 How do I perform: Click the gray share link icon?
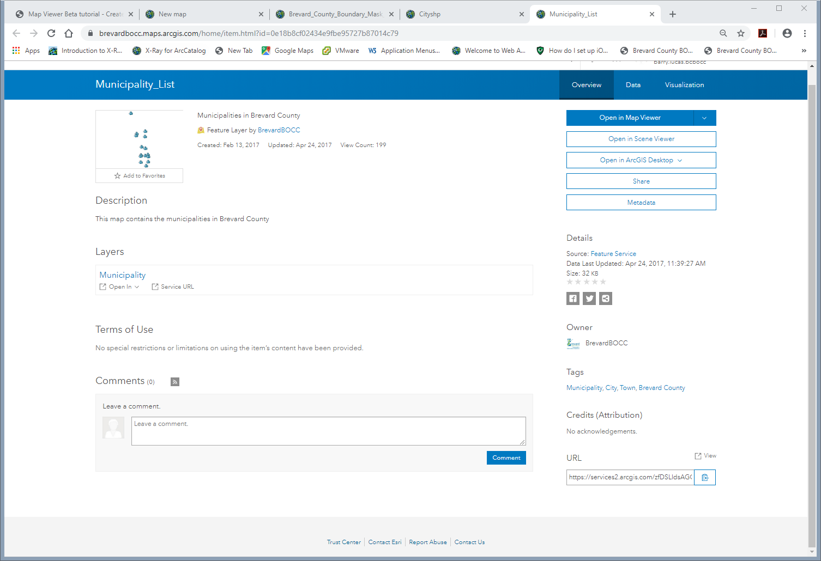click(606, 298)
